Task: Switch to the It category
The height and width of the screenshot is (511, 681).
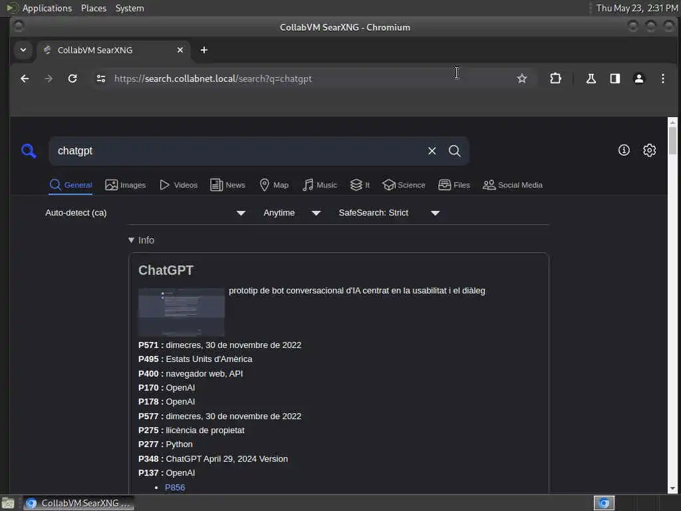Action: tap(360, 185)
